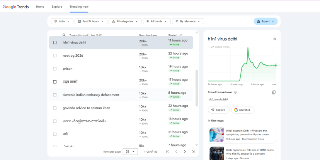Open slovenia indian embassy defacement trend
Image resolution: width=320 pixels, height=160 pixels.
(x=121, y=95)
